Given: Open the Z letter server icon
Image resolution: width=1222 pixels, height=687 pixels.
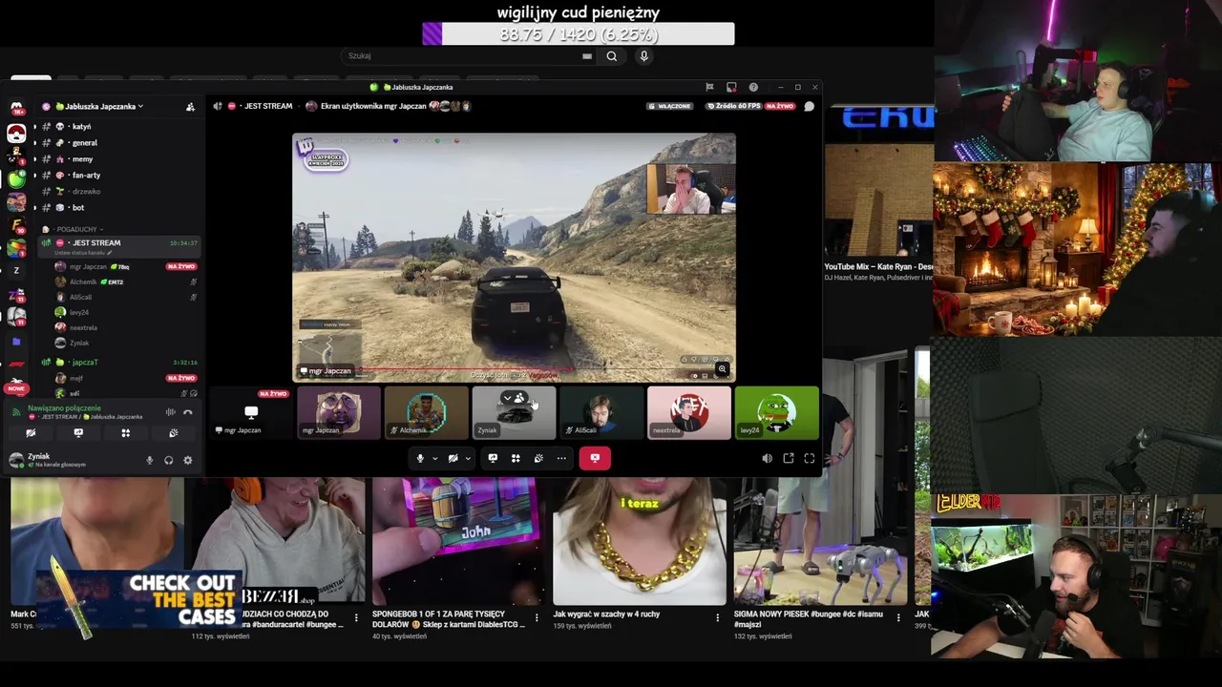Looking at the screenshot, I should 16,270.
